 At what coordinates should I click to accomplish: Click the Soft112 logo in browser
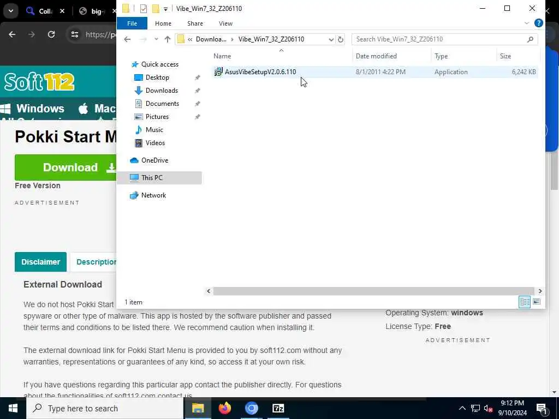click(39, 82)
